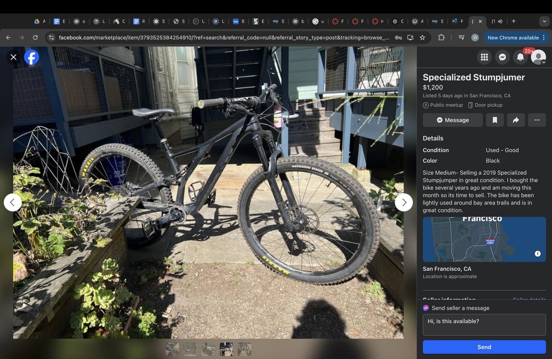
Task: Switch to the tab playing audio
Action: (497, 21)
